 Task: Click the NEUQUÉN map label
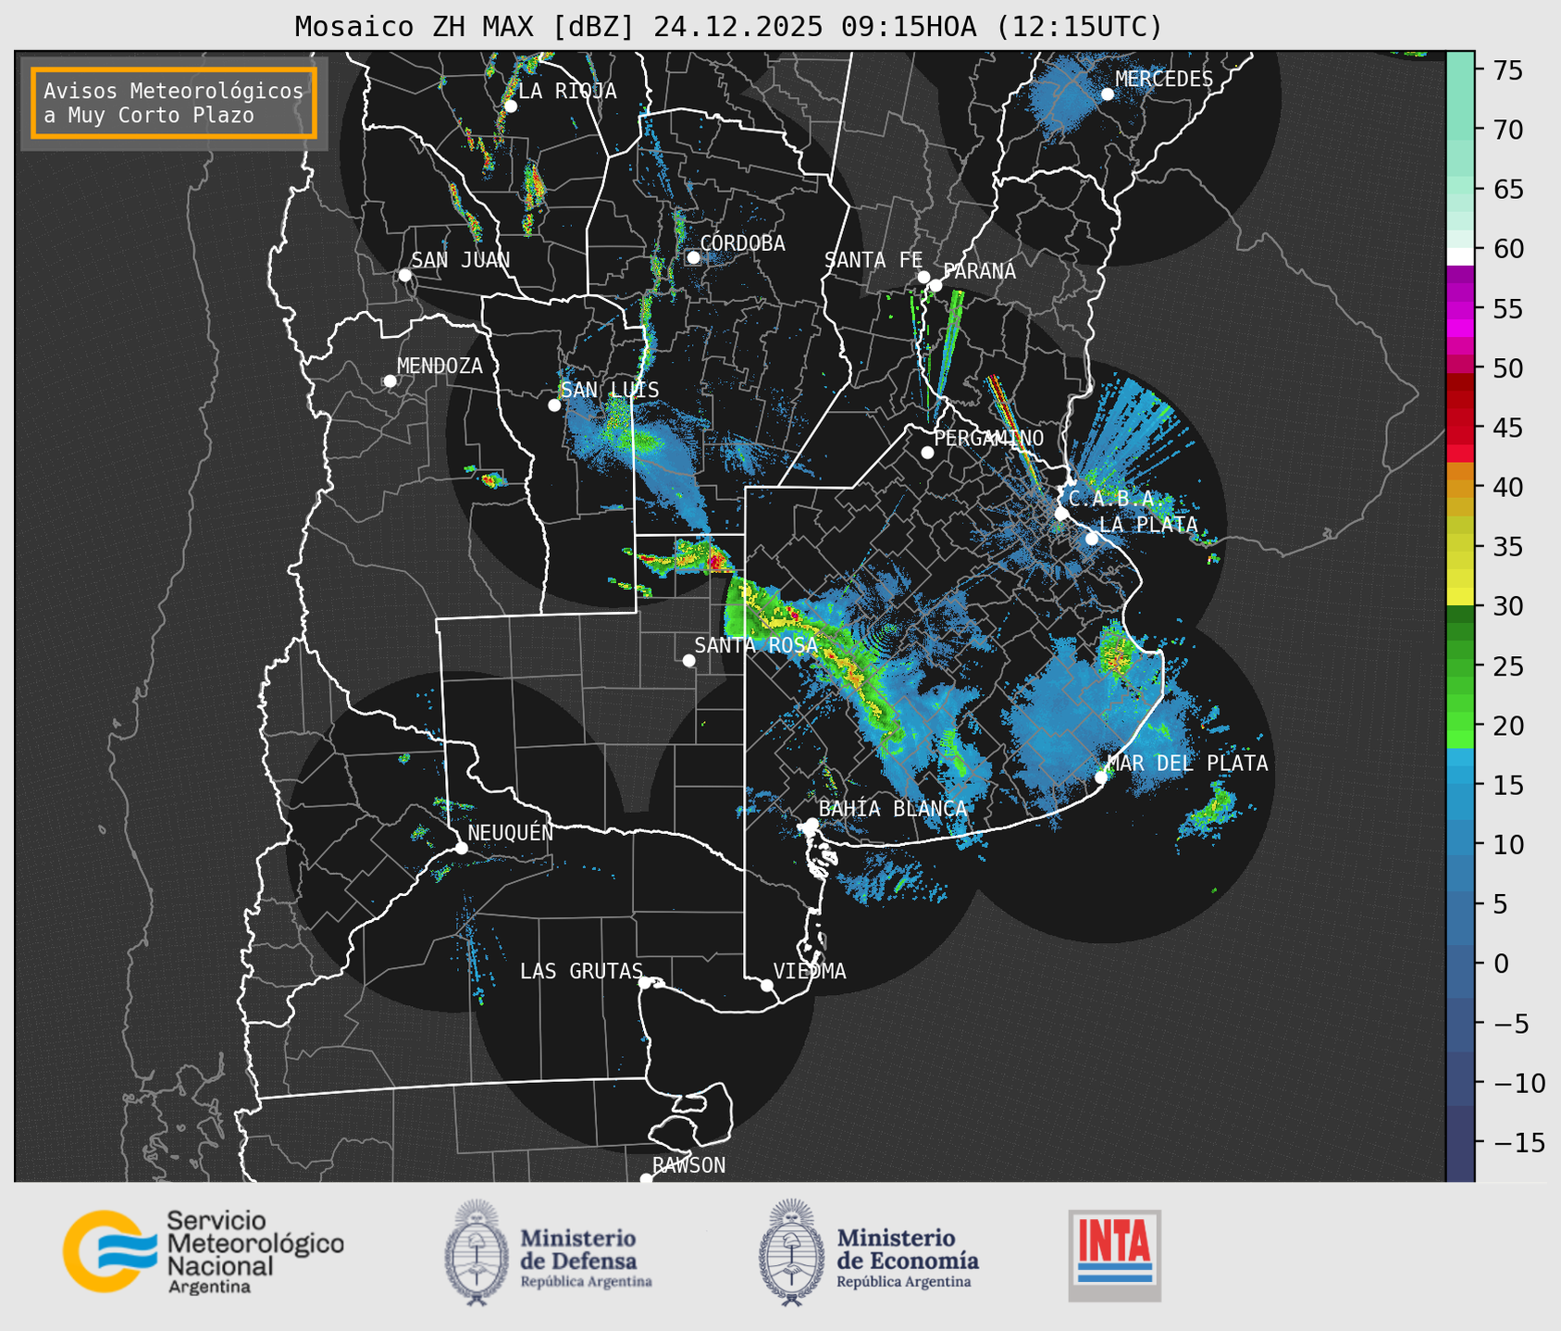coord(511,832)
